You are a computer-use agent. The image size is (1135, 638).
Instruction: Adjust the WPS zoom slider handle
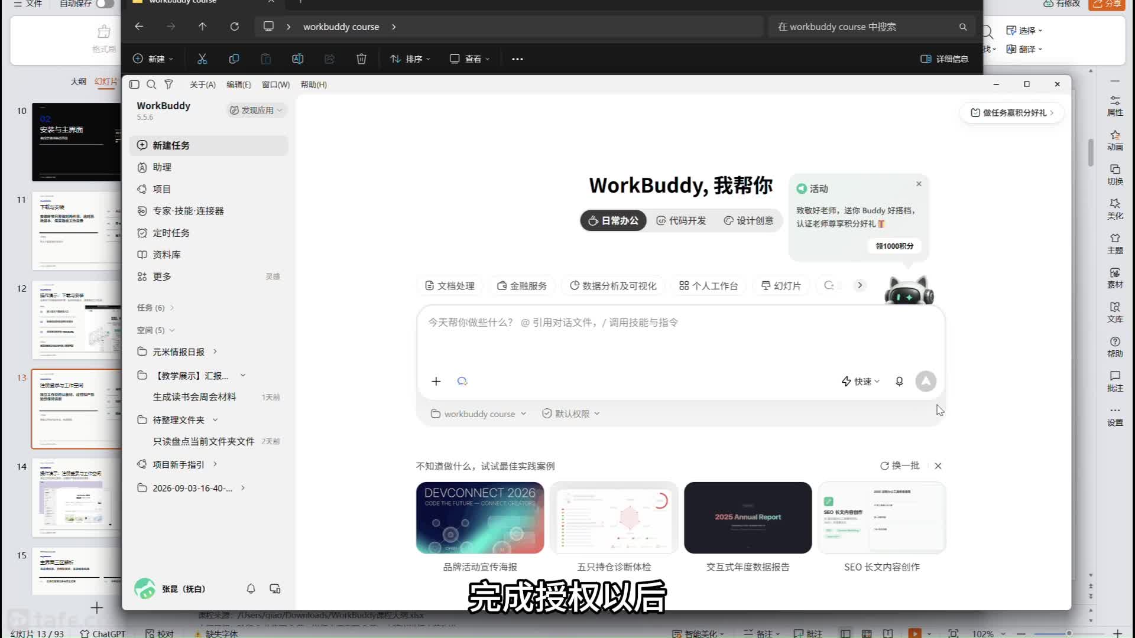(x=1069, y=633)
